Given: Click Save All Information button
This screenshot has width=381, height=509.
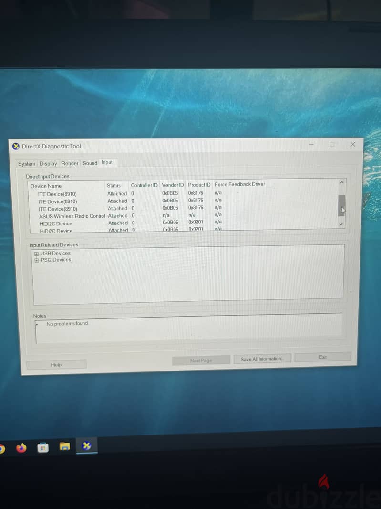Looking at the screenshot, I should coord(262,359).
